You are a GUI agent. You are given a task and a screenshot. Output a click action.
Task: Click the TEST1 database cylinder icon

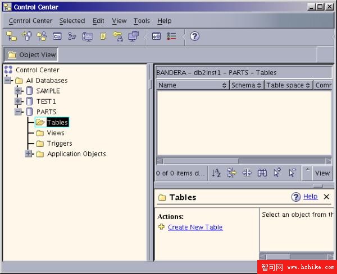[29, 101]
